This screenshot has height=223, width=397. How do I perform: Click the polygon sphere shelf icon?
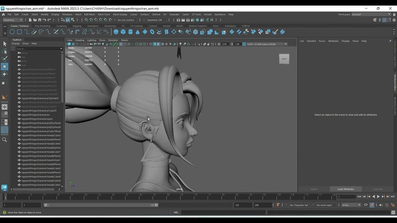pos(116,32)
